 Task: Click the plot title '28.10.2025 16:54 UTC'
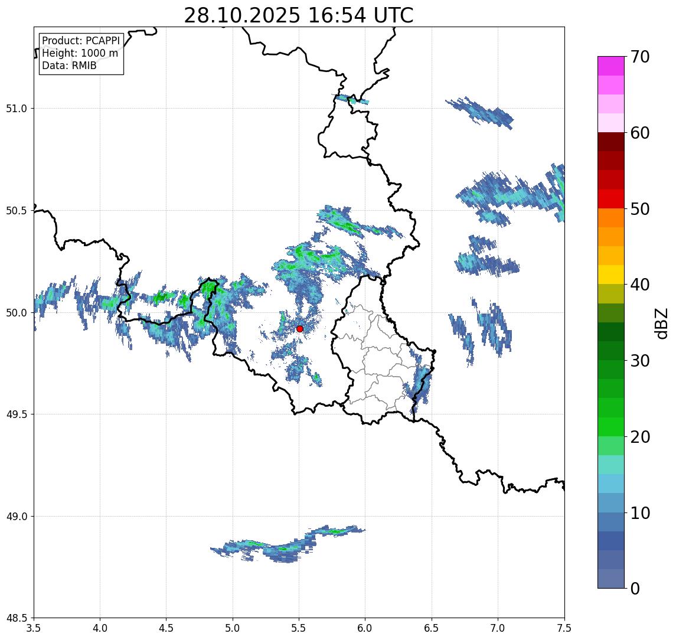(x=299, y=15)
